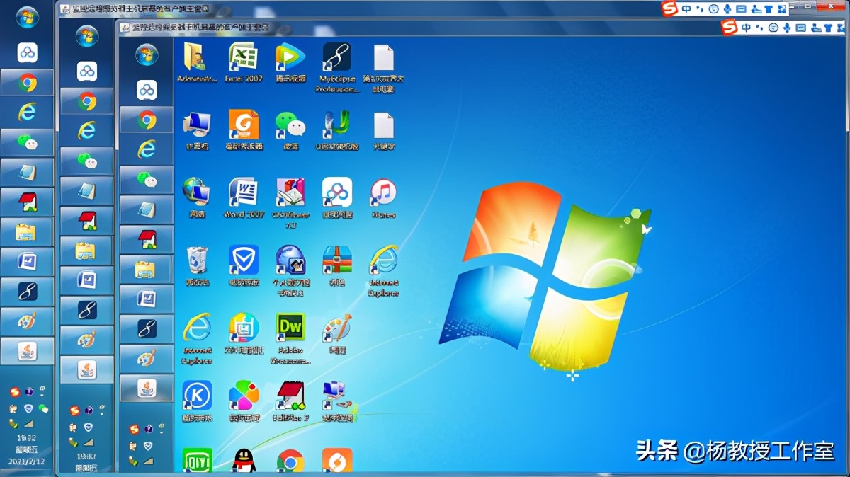Open File Explorer on the outermost taskbar

[x=27, y=231]
